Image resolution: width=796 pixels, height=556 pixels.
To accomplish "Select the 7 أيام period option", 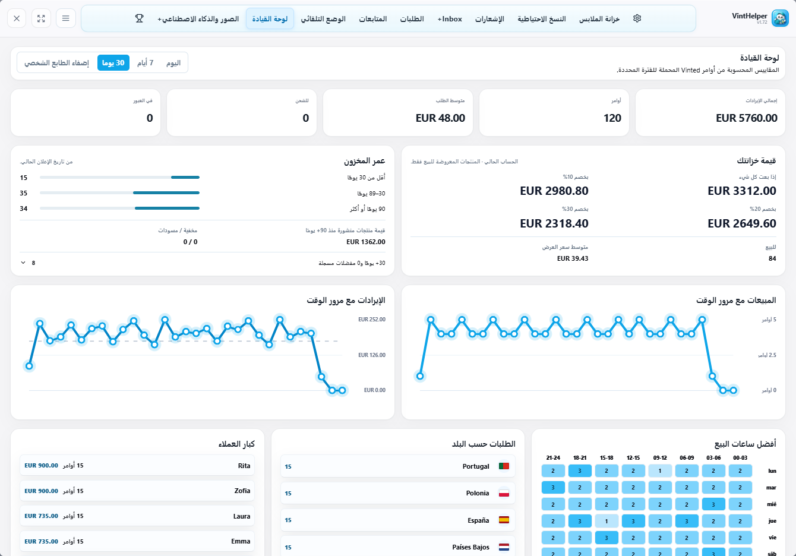I will pos(145,63).
